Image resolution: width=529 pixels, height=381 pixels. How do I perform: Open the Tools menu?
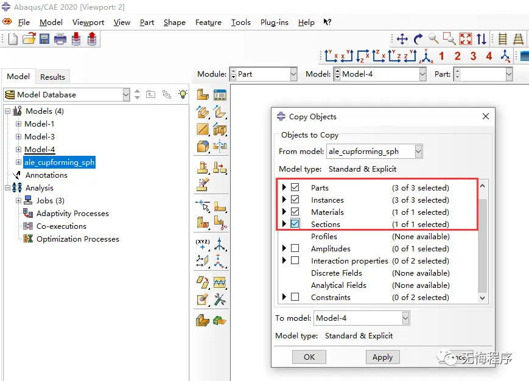240,23
